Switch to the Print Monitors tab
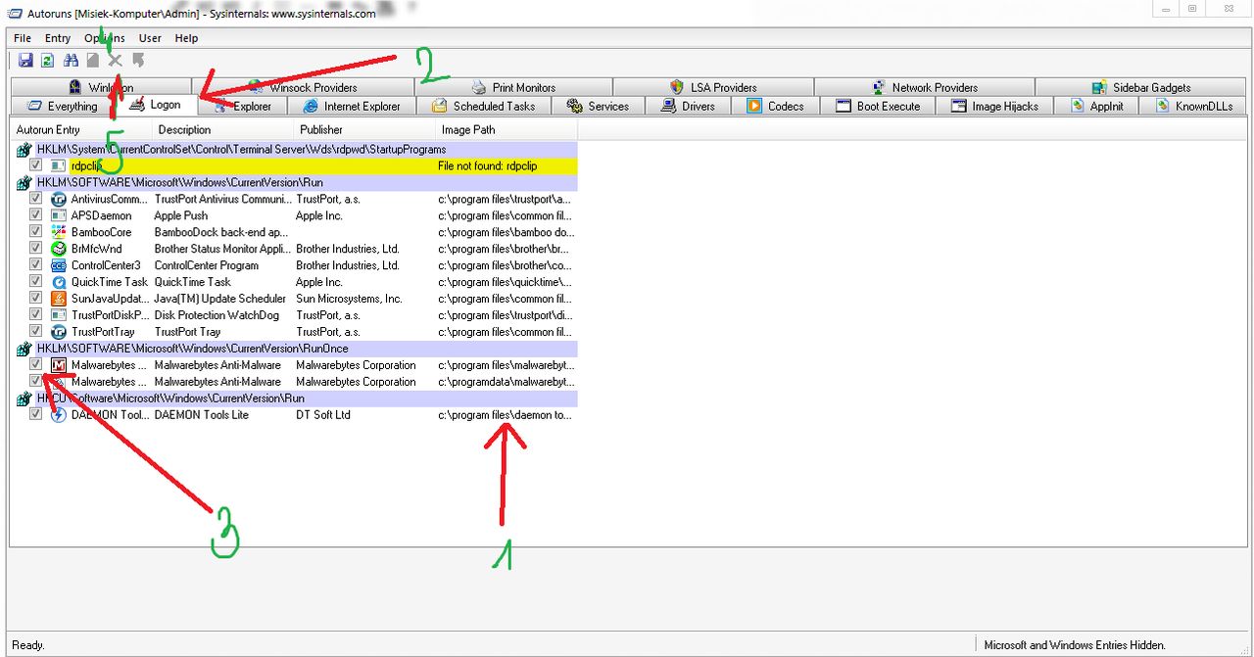This screenshot has width=1254, height=657. pos(513,87)
